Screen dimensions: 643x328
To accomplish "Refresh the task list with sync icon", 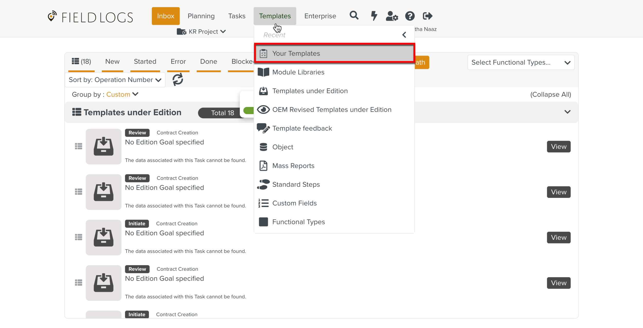I will pyautogui.click(x=177, y=80).
